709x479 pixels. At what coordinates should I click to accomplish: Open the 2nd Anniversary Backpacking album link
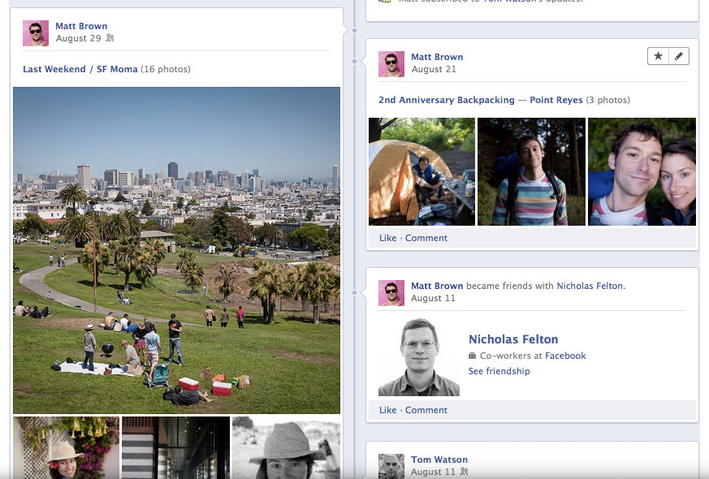(x=481, y=100)
